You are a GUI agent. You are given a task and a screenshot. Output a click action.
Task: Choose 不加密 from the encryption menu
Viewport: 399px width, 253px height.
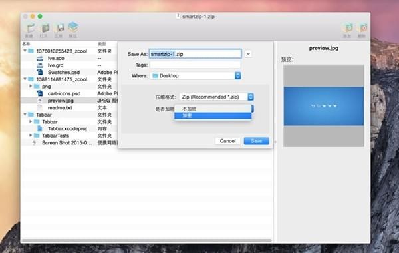[213, 109]
